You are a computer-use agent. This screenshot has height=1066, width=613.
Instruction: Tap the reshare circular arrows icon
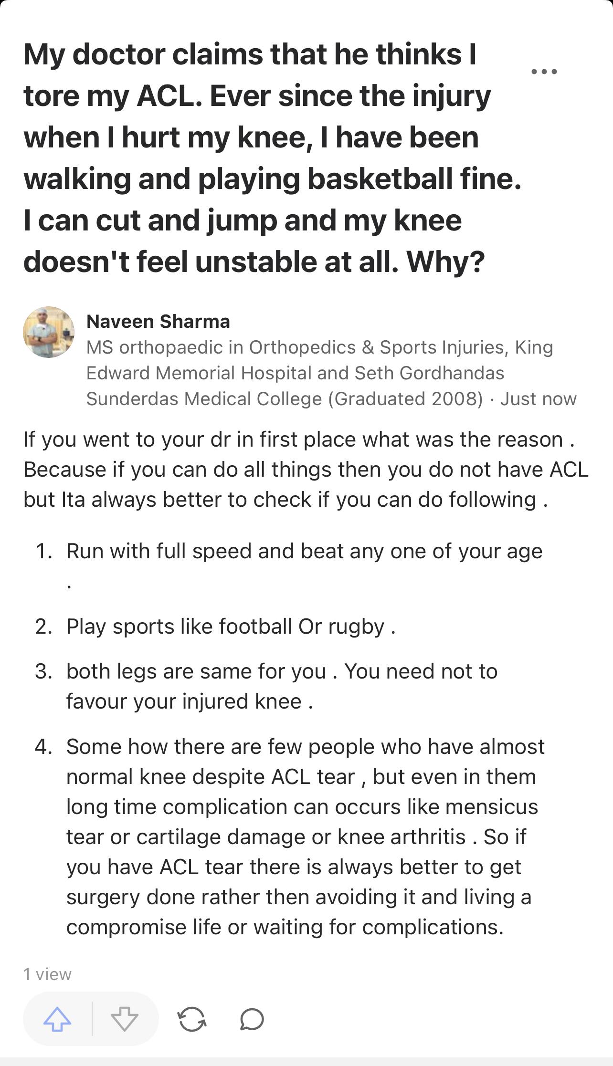(192, 1019)
